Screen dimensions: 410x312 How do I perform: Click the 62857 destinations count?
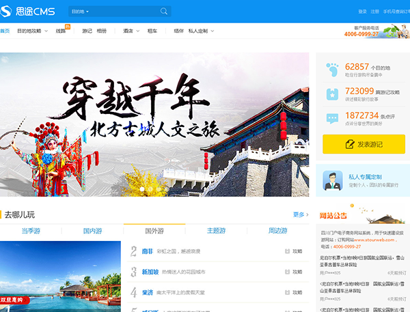tap(357, 67)
